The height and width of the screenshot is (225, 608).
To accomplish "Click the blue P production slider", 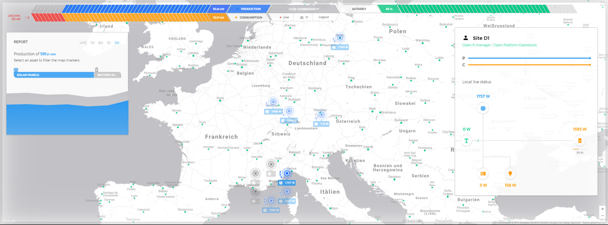I will (x=529, y=58).
